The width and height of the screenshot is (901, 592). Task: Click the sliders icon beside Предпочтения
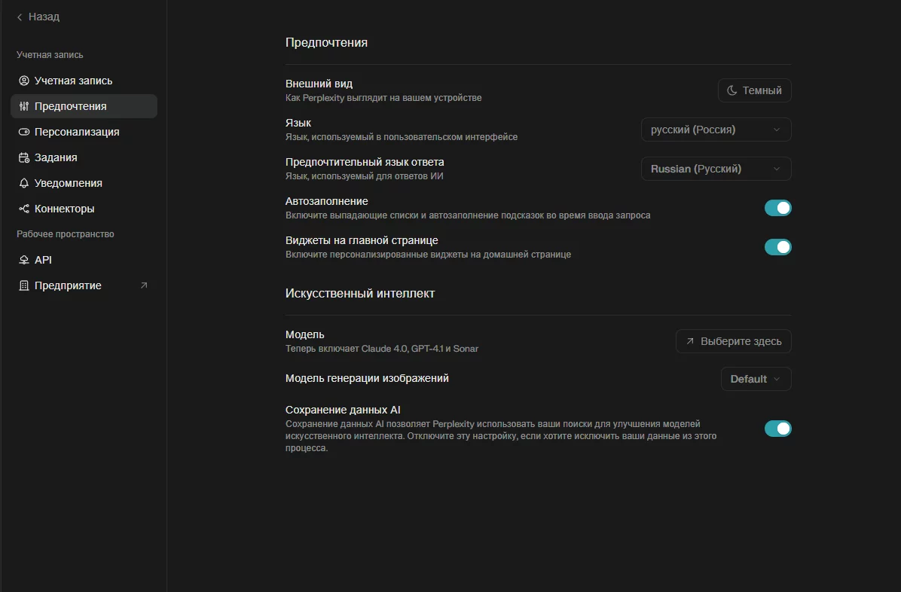24,106
